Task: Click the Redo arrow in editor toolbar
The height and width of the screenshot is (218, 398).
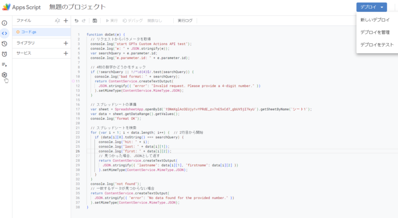Action: click(84, 21)
